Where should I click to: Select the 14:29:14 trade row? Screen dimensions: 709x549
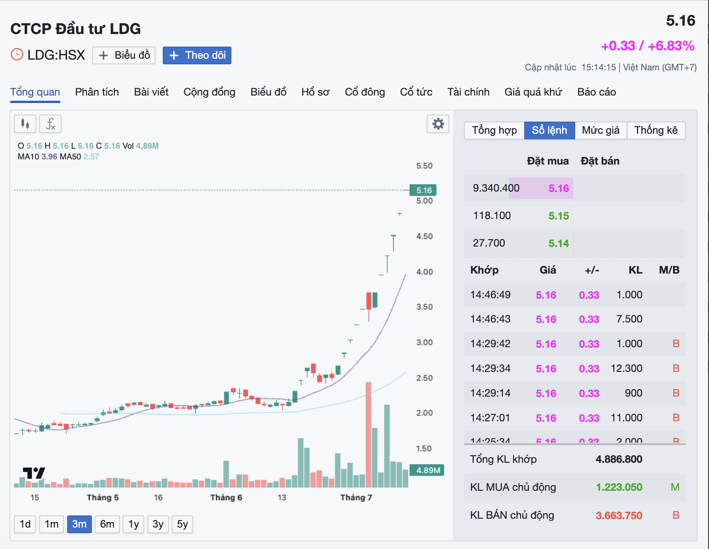[x=575, y=393]
